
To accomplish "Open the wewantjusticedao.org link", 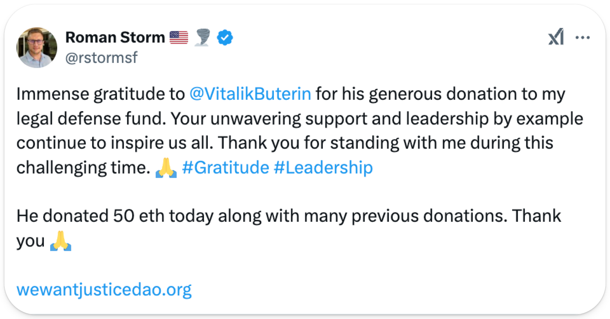I will pyautogui.click(x=104, y=289).
